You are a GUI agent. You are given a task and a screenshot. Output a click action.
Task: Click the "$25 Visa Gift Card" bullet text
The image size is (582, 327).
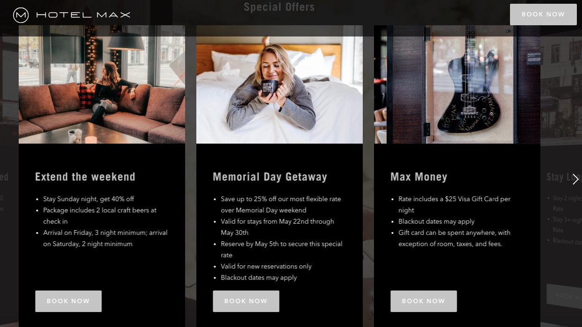tap(454, 204)
